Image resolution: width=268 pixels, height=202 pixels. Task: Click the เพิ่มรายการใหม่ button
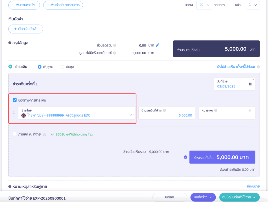coord(24,5)
